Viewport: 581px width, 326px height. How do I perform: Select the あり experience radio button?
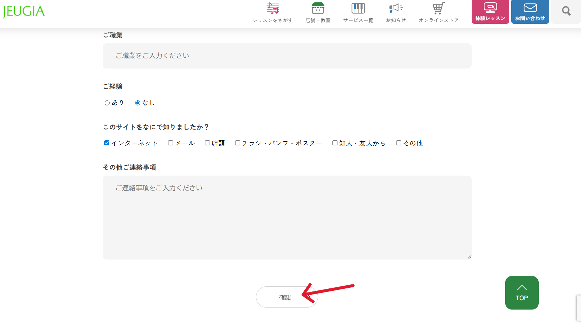tap(107, 103)
